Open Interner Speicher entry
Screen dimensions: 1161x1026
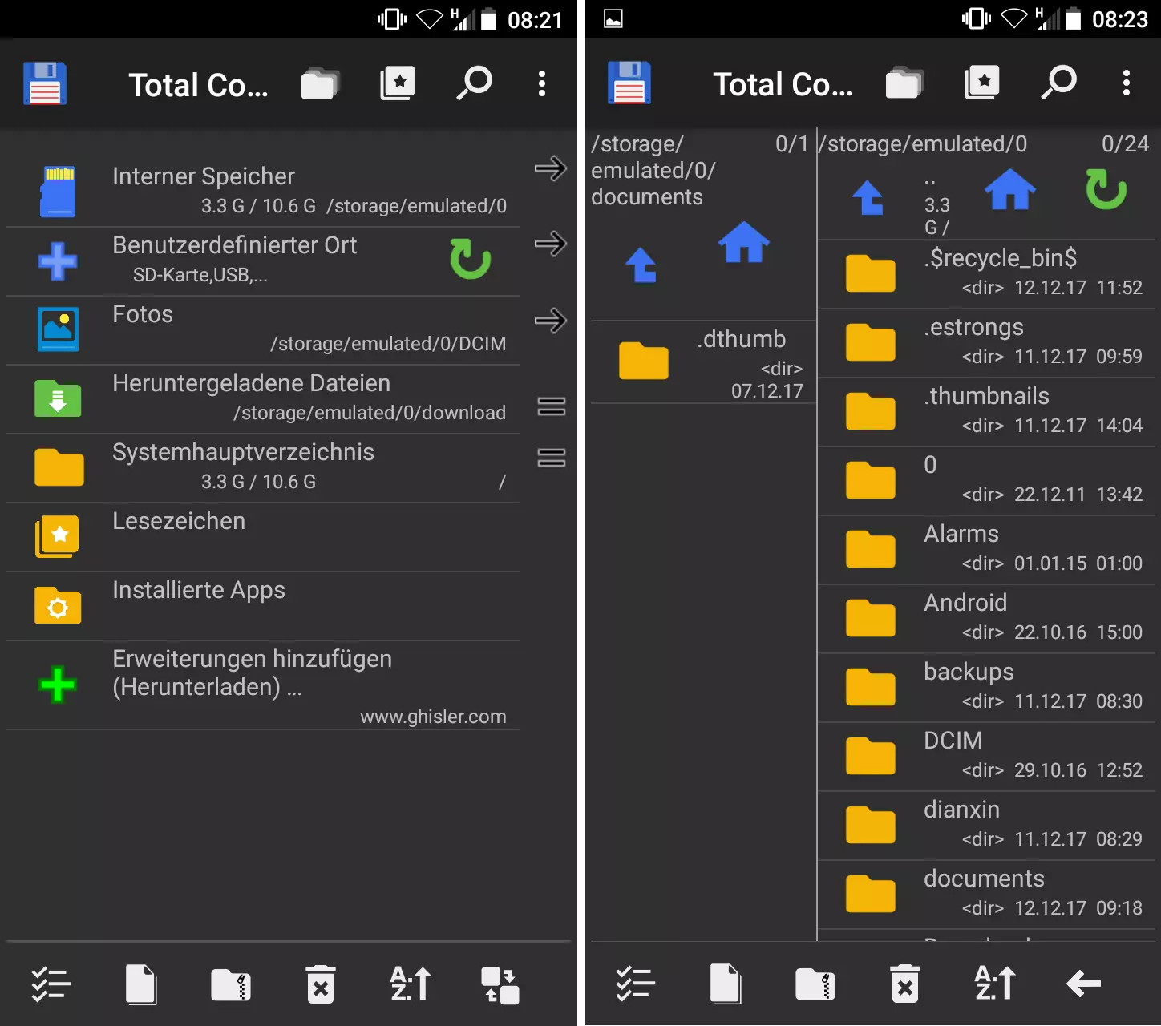263,192
